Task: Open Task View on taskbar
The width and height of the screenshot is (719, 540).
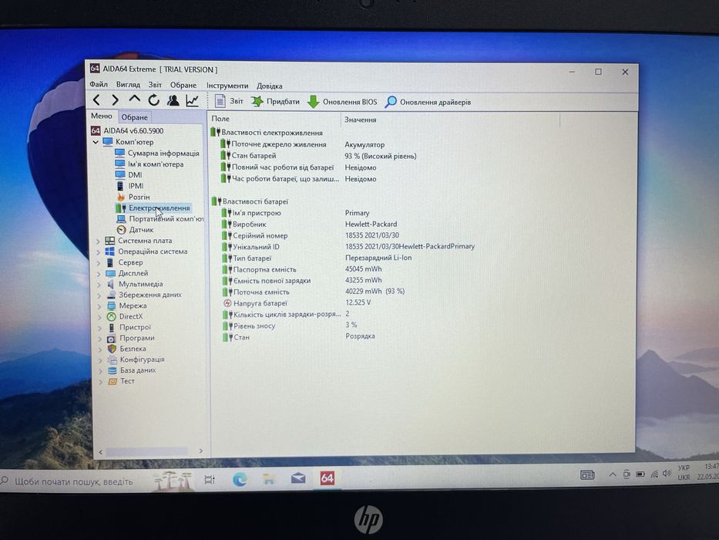Action: (x=210, y=480)
